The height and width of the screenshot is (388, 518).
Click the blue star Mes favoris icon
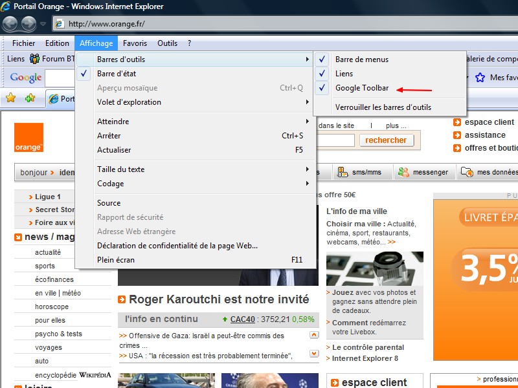(x=480, y=78)
